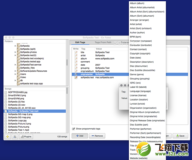Select the song Softpedia - Softpedia Test.mp3
The height and width of the screenshot is (160, 192).
pyautogui.click(x=35, y=111)
